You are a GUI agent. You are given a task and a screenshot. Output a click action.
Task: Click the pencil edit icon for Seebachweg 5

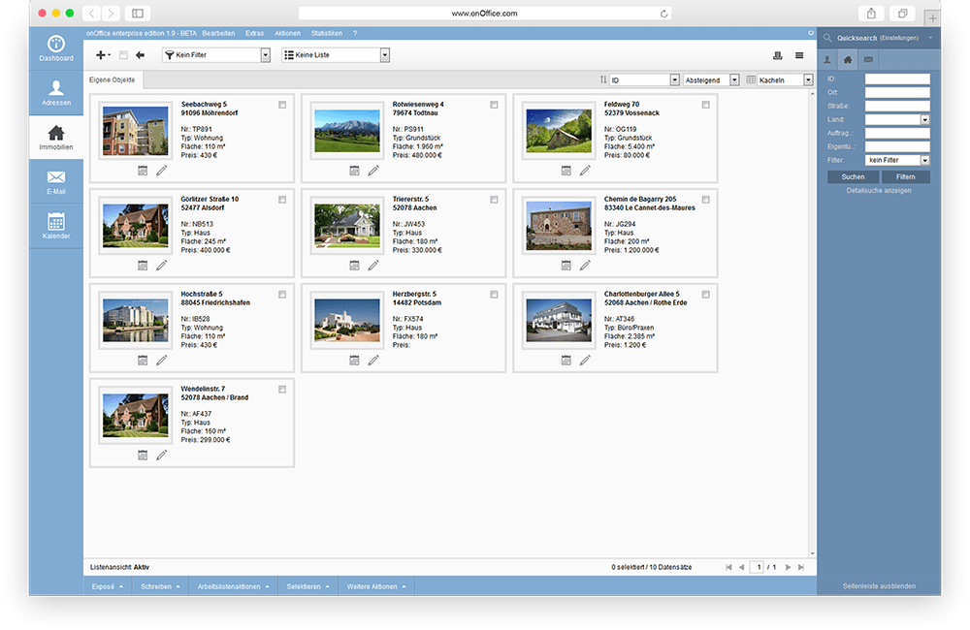tap(161, 171)
